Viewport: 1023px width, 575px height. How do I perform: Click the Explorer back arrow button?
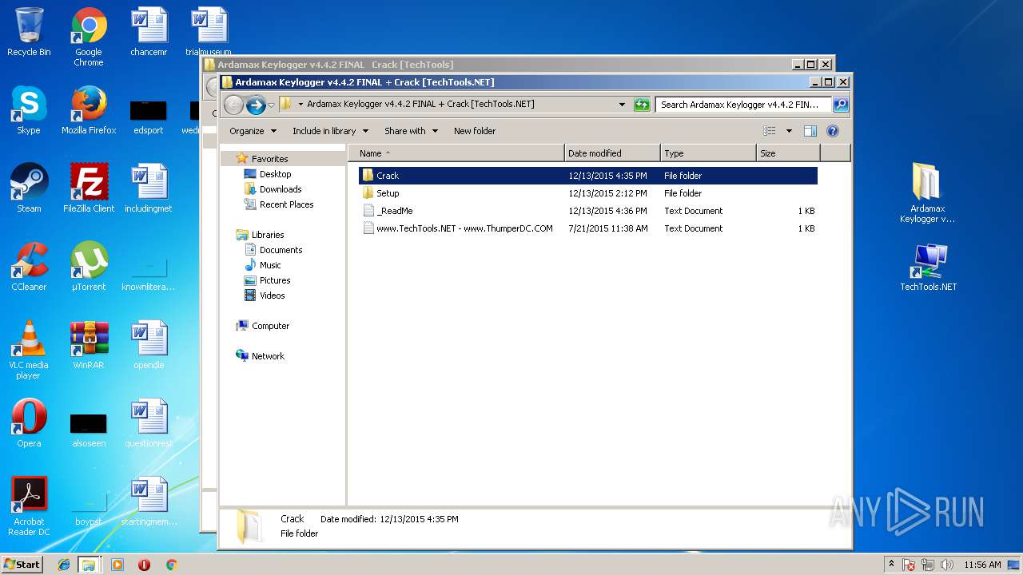tap(233, 105)
